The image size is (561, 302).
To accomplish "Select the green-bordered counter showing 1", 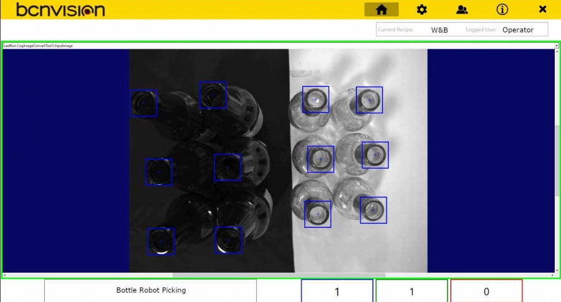I will (411, 291).
